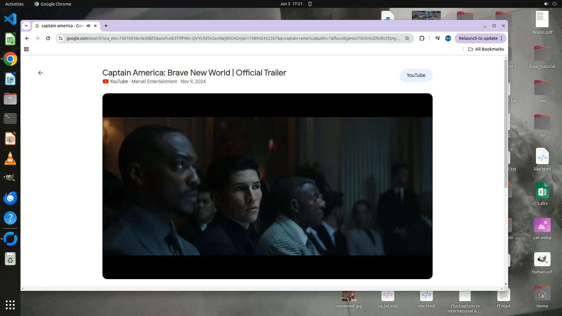Toggle the notifications bell in the top bar

pyautogui.click(x=310, y=4)
